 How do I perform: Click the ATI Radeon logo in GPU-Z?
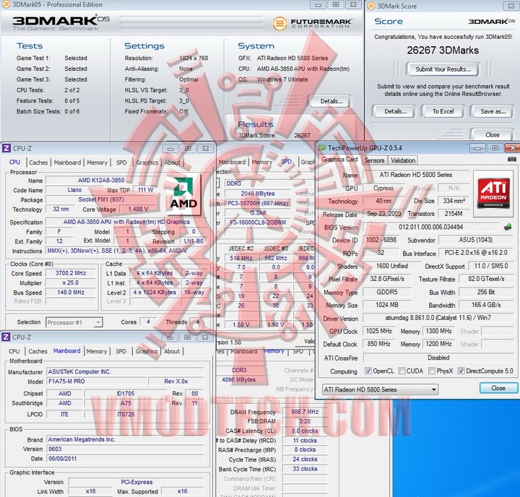493,194
